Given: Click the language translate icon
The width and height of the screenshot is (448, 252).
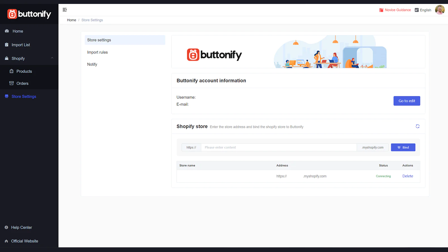Looking at the screenshot, I should pyautogui.click(x=417, y=10).
